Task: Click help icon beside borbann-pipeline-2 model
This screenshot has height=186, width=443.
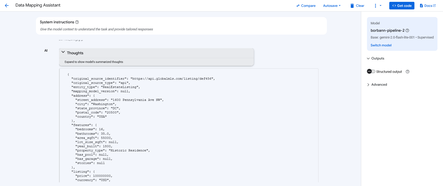Action: pos(407,31)
